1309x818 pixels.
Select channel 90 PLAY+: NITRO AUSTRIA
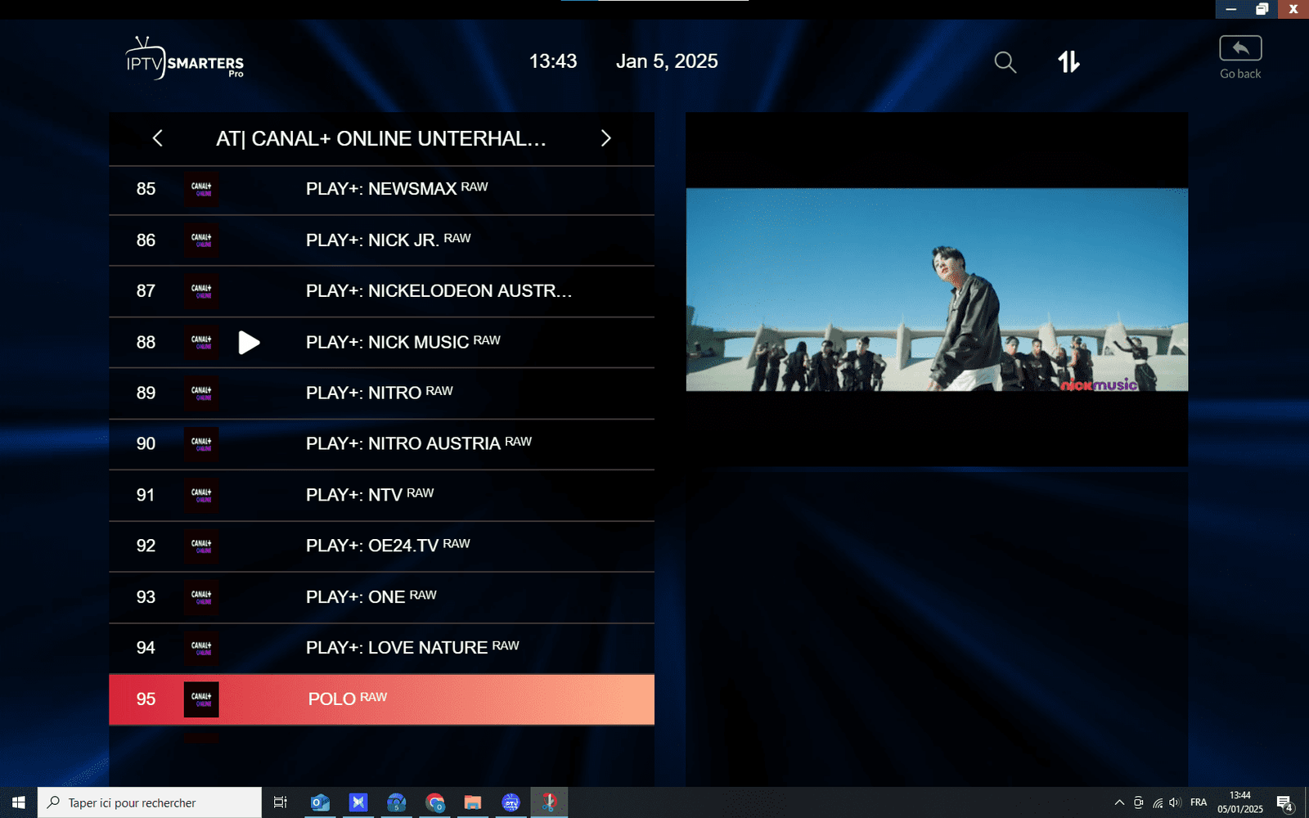coord(381,444)
